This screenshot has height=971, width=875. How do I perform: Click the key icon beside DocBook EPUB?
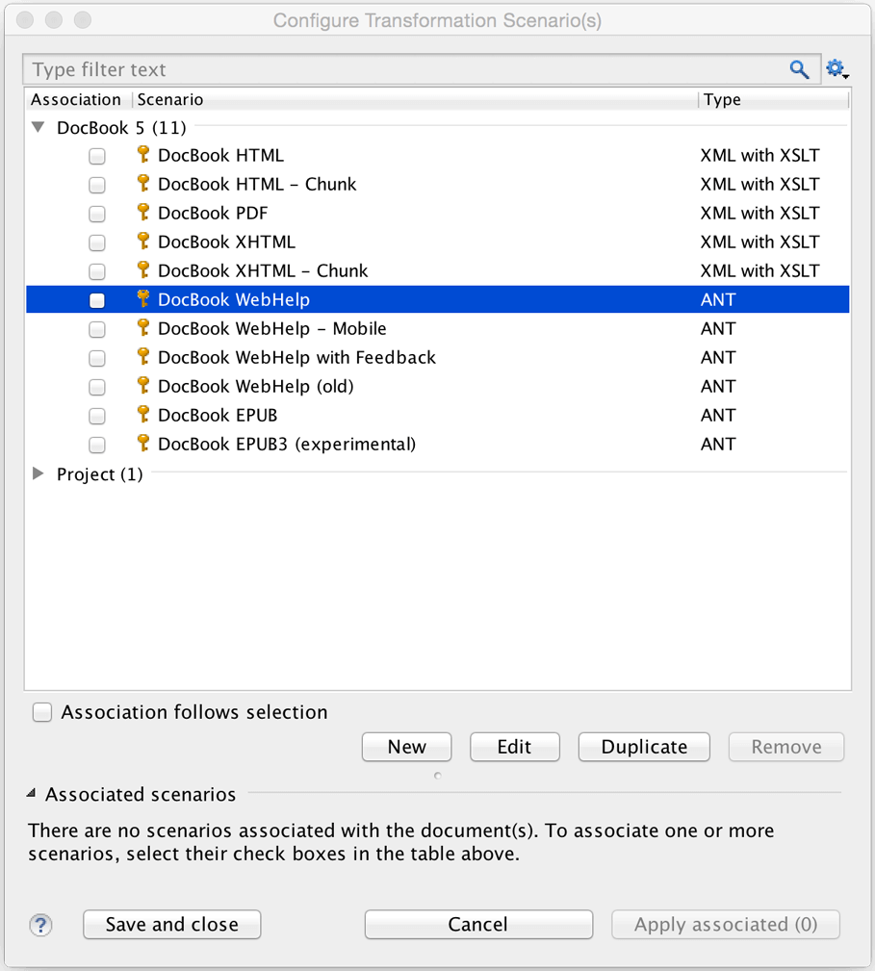click(x=143, y=415)
